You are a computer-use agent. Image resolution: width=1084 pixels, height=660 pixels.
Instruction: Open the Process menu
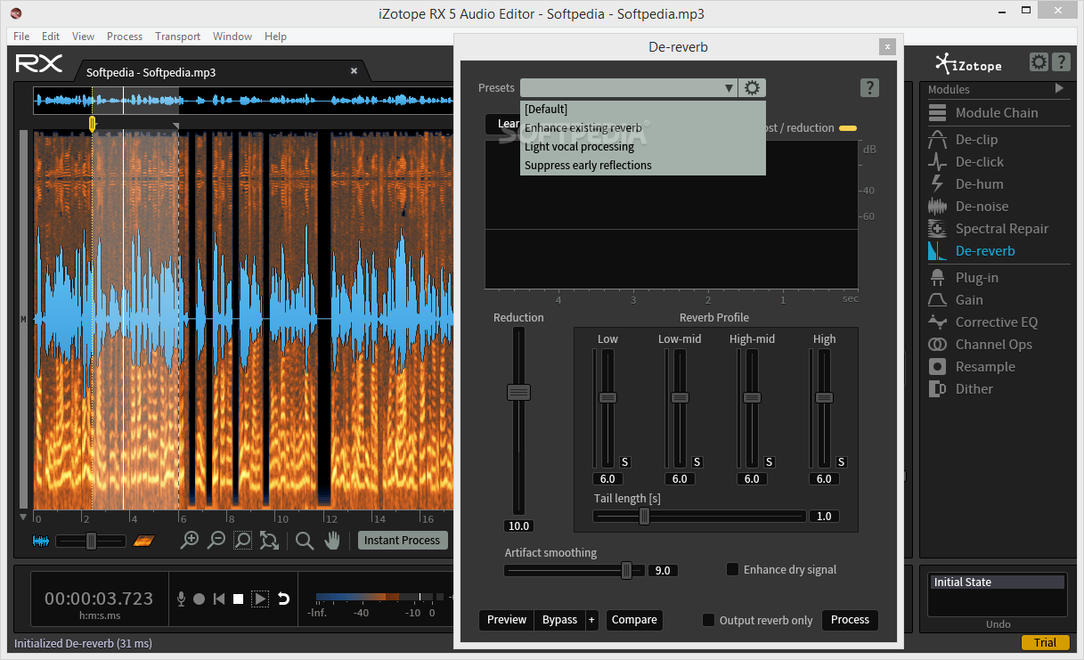coord(125,37)
